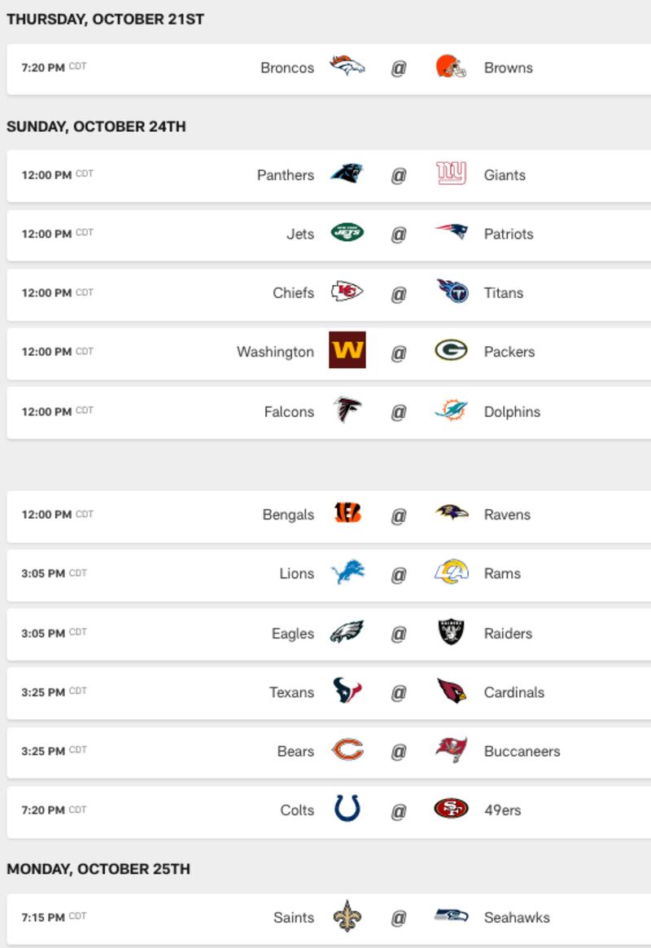
Task: Click the Broncos team logo
Action: (x=347, y=65)
